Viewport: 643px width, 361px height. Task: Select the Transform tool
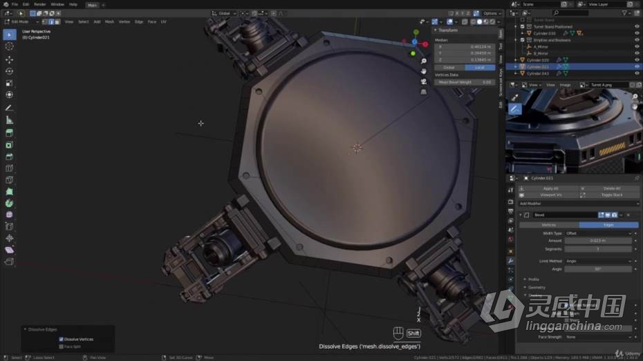10,95
